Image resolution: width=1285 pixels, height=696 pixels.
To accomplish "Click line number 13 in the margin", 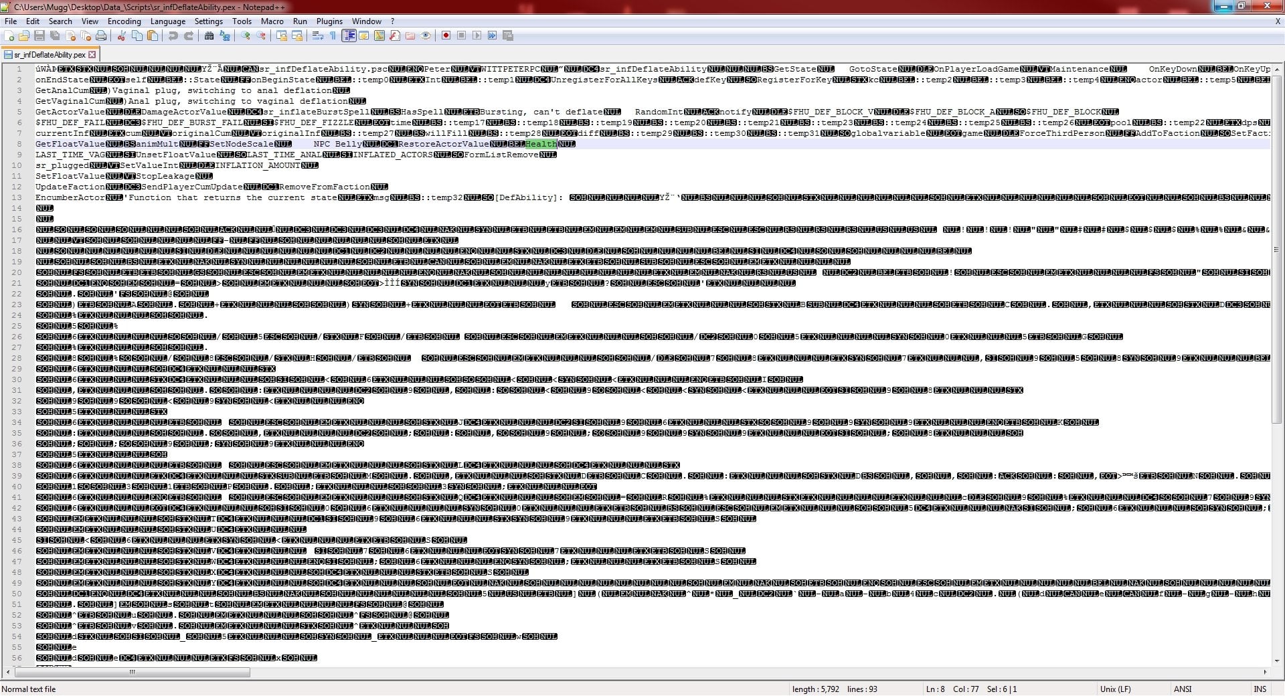I will (x=17, y=197).
